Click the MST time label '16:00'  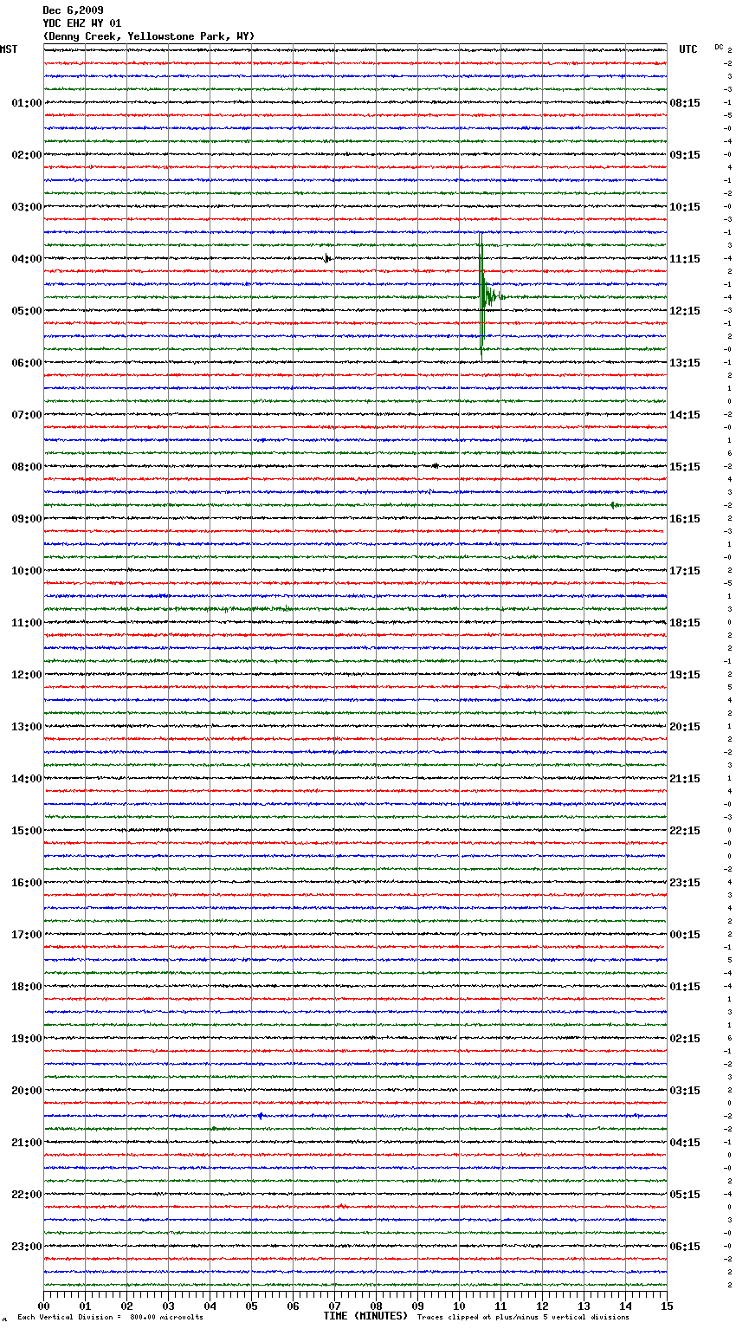27,883
